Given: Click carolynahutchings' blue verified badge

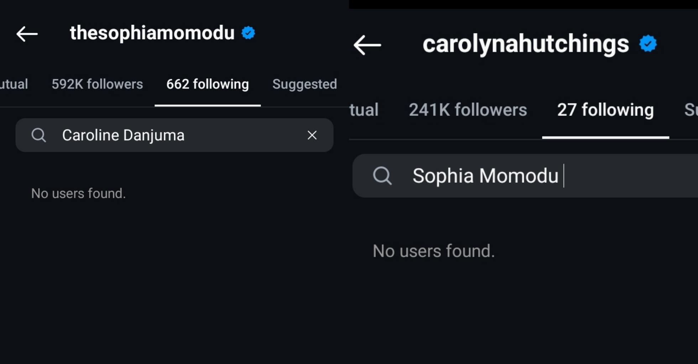Looking at the screenshot, I should pos(648,44).
